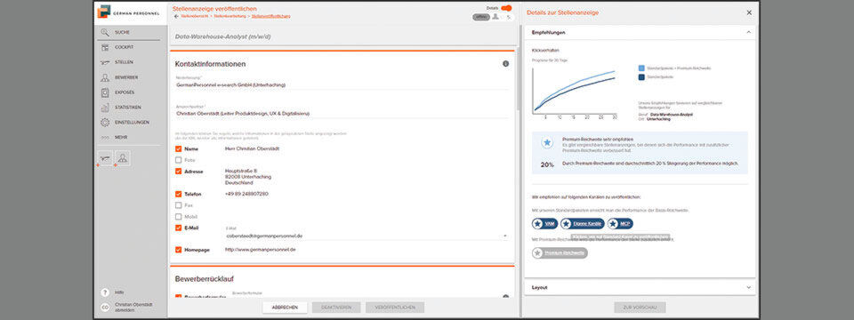Screen dimensions: 854x320
Task: Click the Kontaktinformationen info icon
Action: tap(505, 64)
